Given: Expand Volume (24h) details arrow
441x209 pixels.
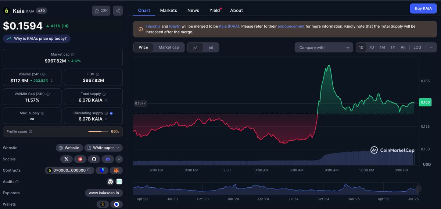Looking at the screenshot, I should [51, 81].
